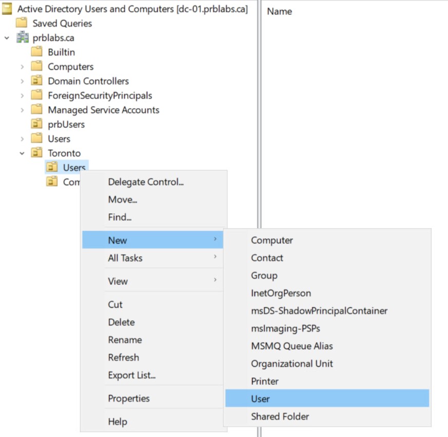Expand the Computers container node
Viewport: 448px width, 437px height.
coord(22,67)
